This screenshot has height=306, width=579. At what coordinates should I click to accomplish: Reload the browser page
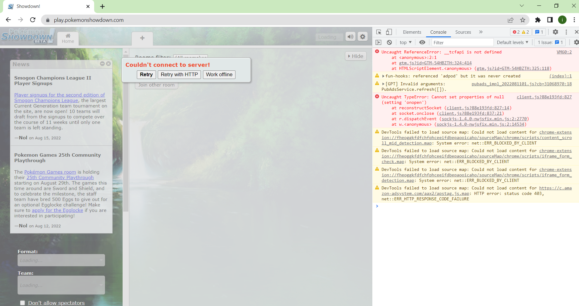33,20
